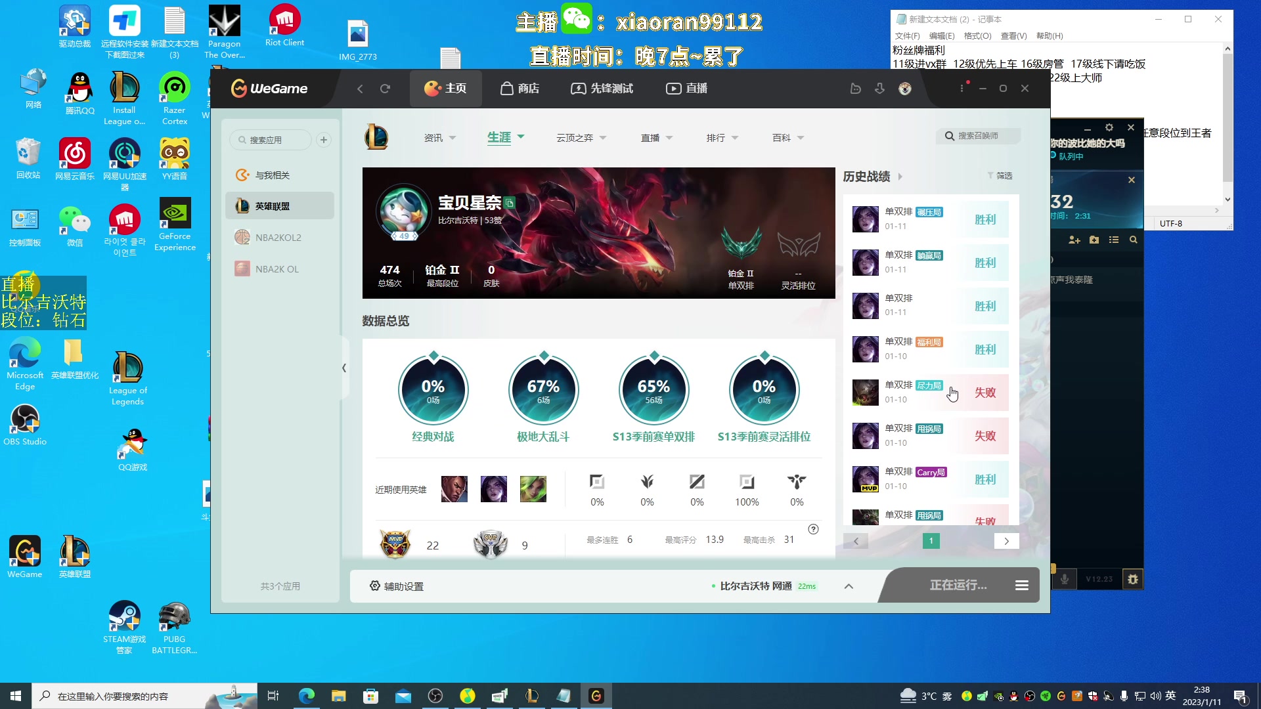The height and width of the screenshot is (709, 1261).
Task: Click the 搜索召唤师 search field
Action: (x=979, y=136)
